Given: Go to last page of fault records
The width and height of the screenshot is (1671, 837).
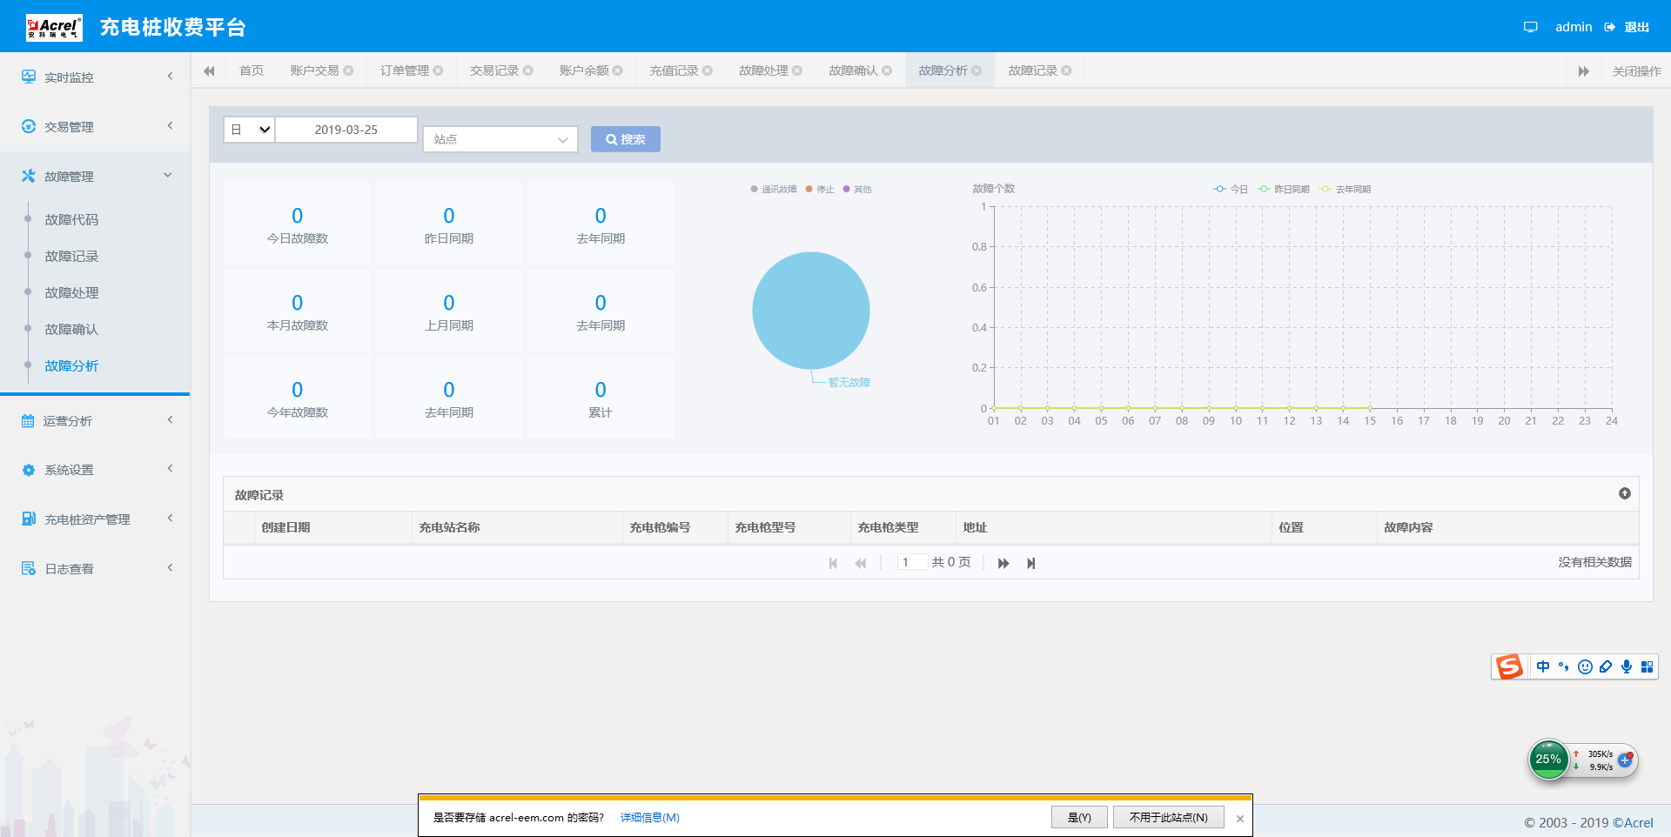Looking at the screenshot, I should point(1031,563).
